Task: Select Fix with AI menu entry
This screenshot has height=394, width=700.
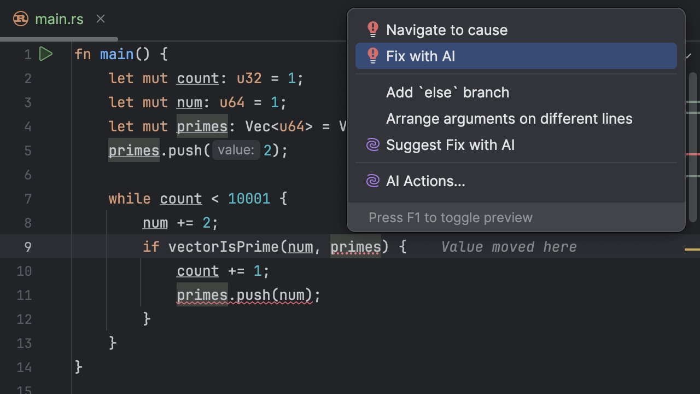Action: [x=421, y=56]
